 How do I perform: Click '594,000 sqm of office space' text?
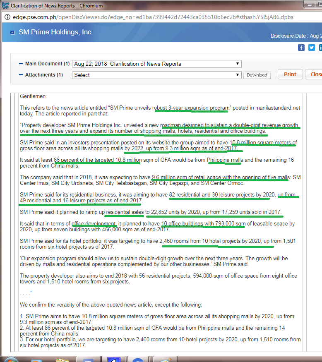tap(226, 276)
